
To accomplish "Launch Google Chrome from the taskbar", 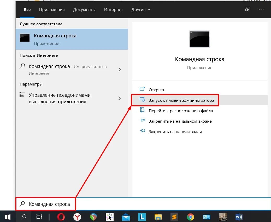I will point(190,217).
